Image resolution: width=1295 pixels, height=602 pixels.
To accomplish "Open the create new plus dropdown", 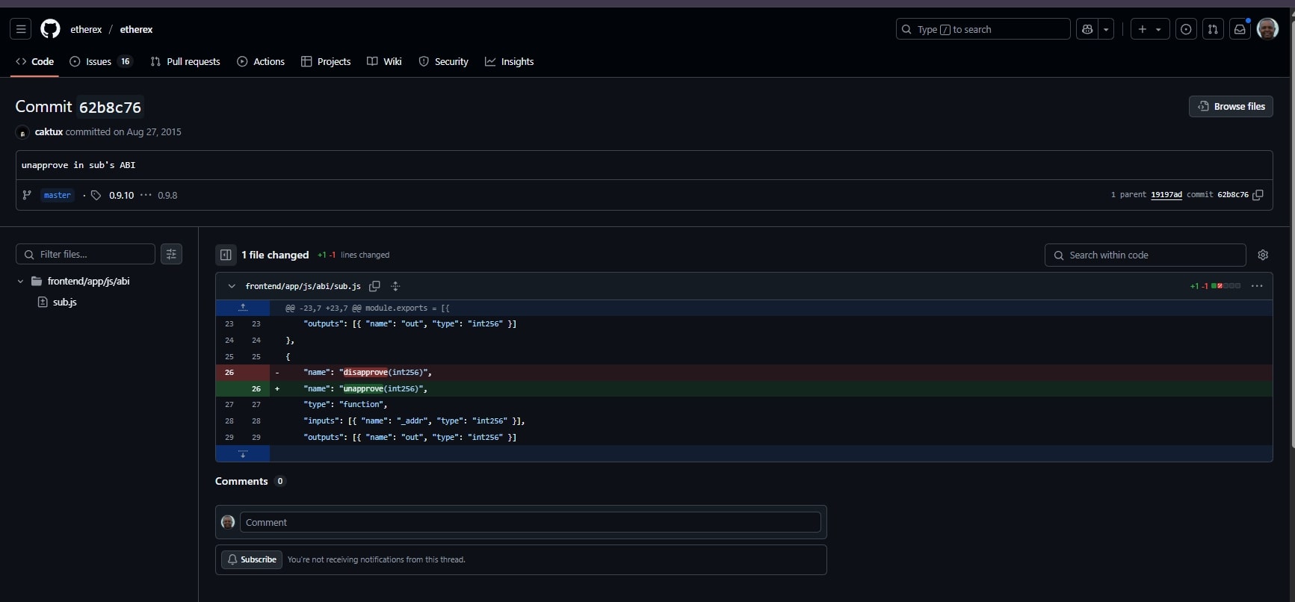I will [1149, 29].
